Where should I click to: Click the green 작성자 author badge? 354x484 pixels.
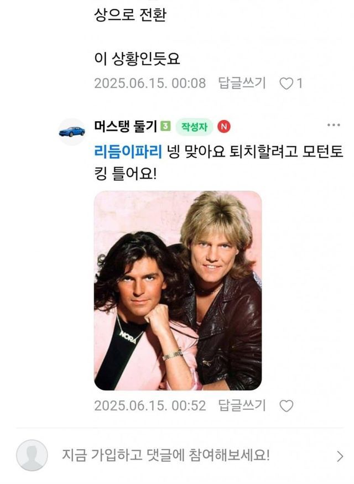point(194,127)
